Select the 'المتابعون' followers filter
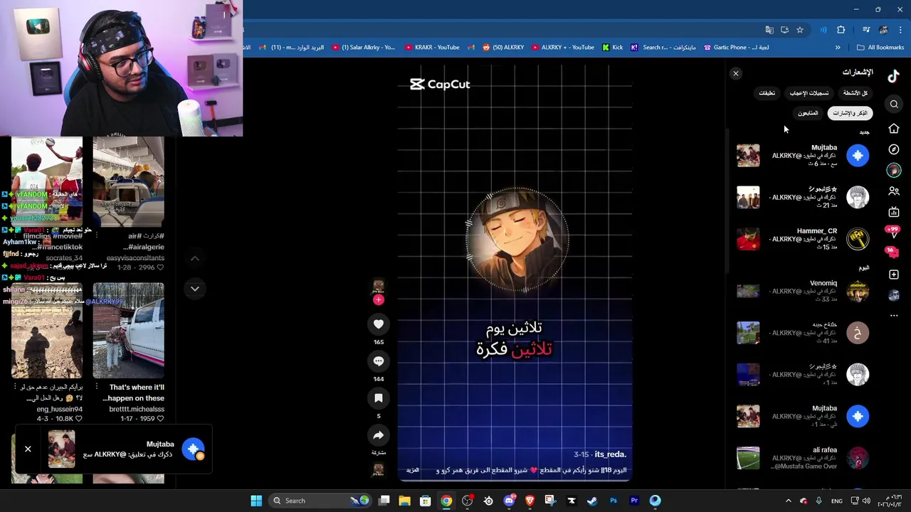This screenshot has width=911, height=512. pos(808,113)
